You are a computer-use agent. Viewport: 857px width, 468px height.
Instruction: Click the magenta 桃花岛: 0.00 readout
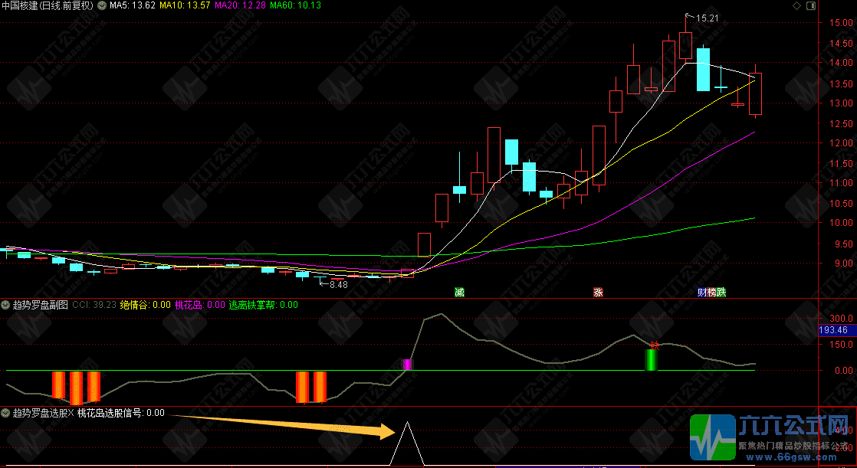(x=200, y=305)
